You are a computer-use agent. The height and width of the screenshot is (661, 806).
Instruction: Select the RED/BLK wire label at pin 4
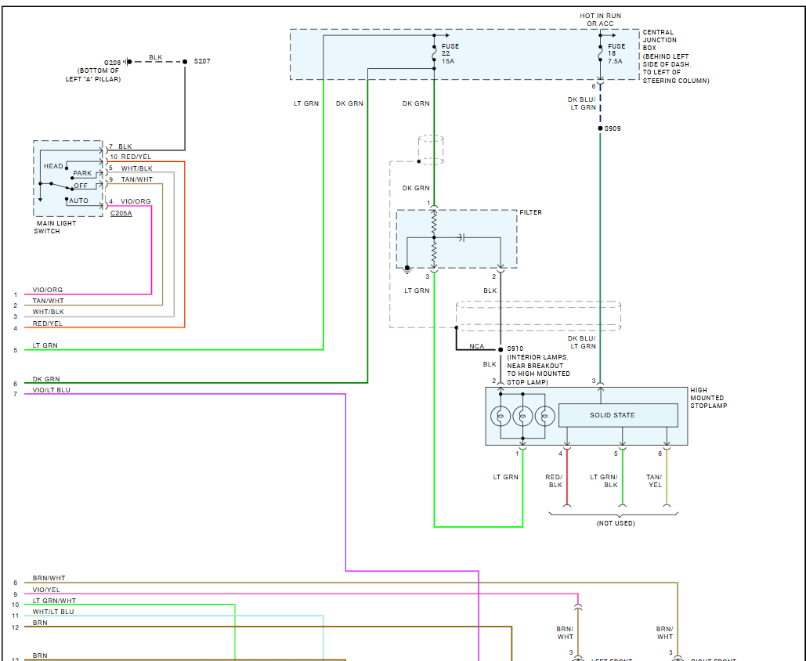tap(554, 481)
